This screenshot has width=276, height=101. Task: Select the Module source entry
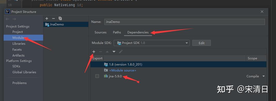123,70
